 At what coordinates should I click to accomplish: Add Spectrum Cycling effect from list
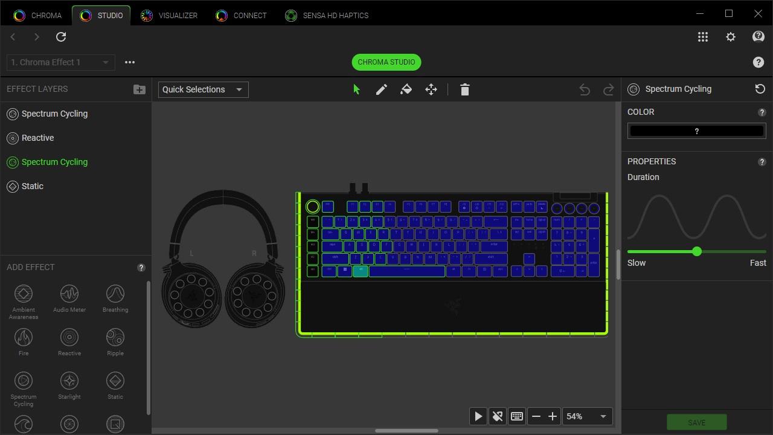click(24, 389)
